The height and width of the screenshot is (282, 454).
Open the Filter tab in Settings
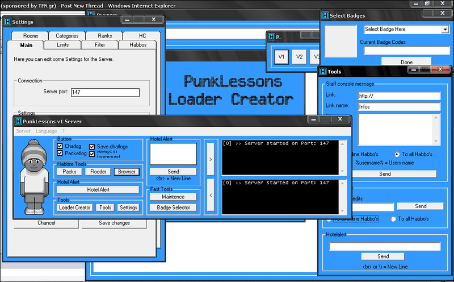[x=99, y=45]
